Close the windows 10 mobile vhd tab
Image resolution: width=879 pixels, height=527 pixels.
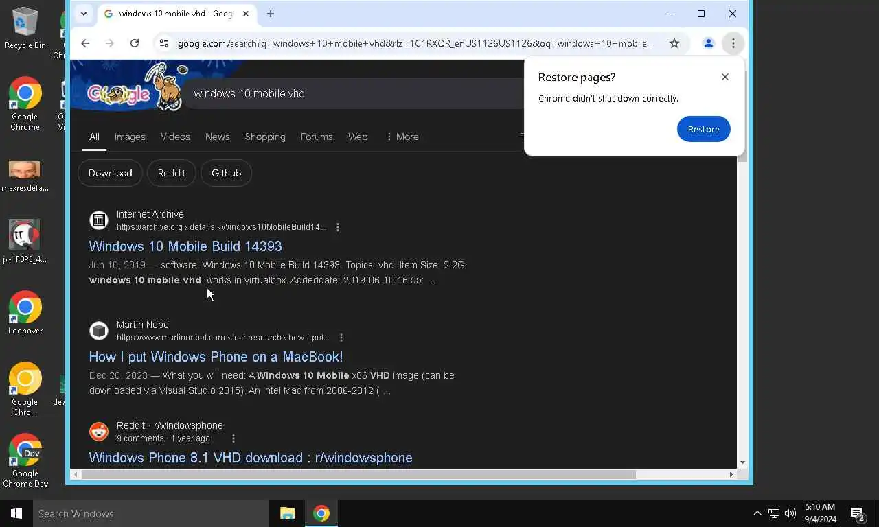[245, 14]
